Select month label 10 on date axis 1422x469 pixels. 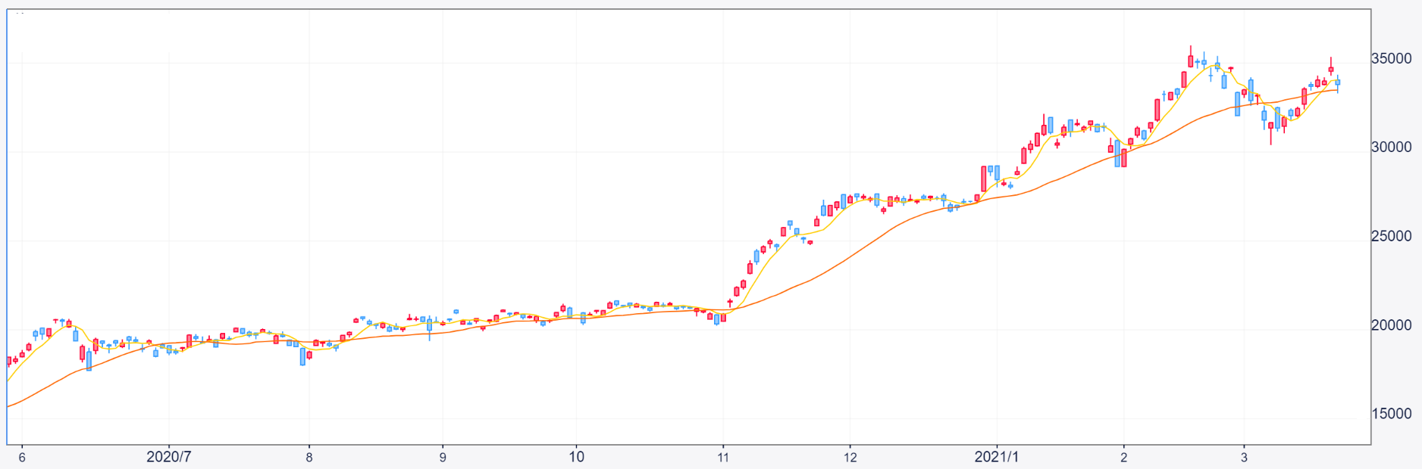click(x=576, y=457)
